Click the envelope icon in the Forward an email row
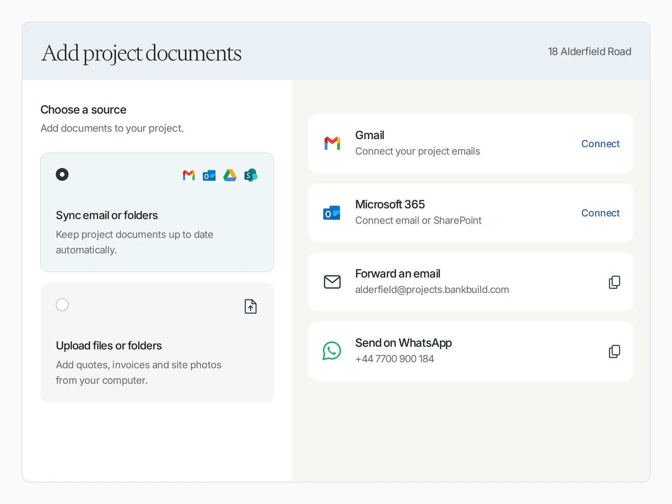The height and width of the screenshot is (504, 672). [332, 282]
